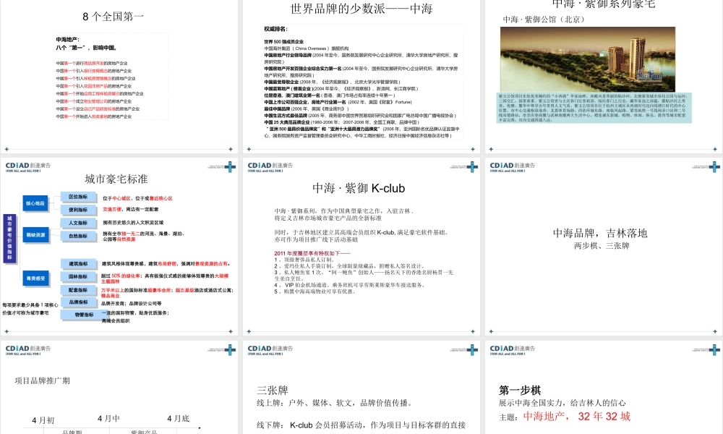Click the '物管指标' box
This screenshot has width=723, height=434.
pos(84,315)
